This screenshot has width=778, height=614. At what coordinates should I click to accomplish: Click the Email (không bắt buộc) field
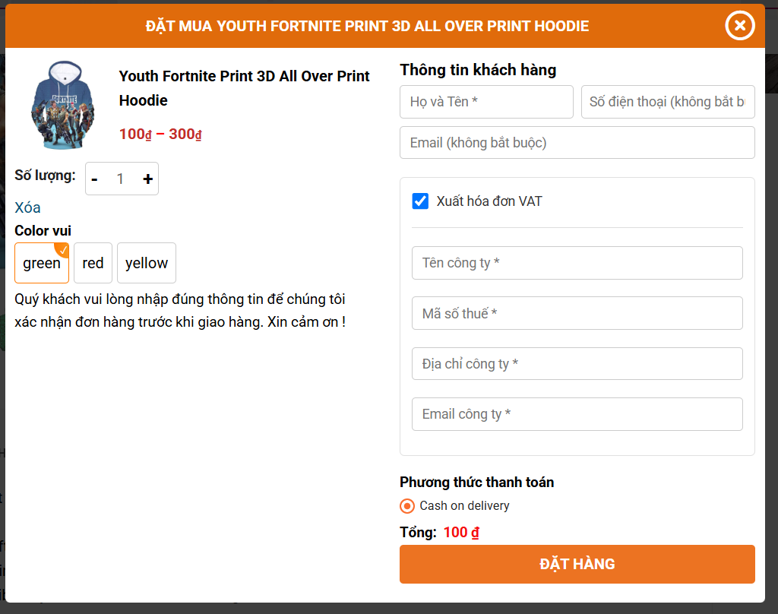coord(577,142)
